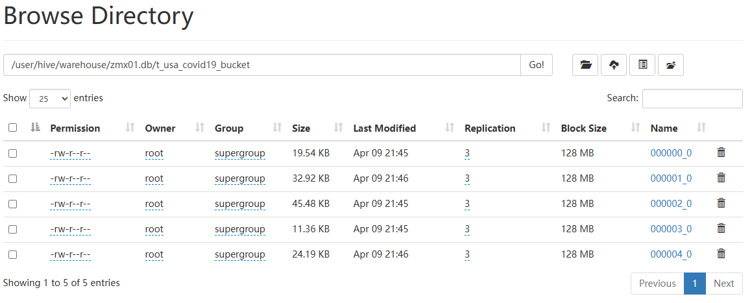Select checkbox for the 11.36 KB file
This screenshot has height=303, width=752.
pyautogui.click(x=13, y=229)
